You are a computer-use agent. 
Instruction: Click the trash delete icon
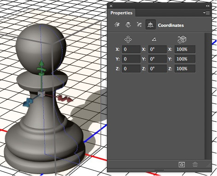click(x=195, y=164)
